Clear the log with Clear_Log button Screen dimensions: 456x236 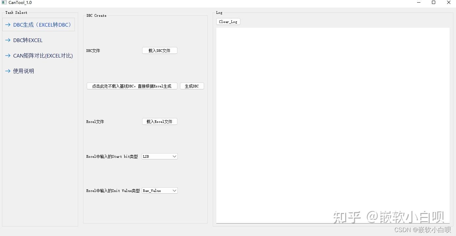[228, 22]
